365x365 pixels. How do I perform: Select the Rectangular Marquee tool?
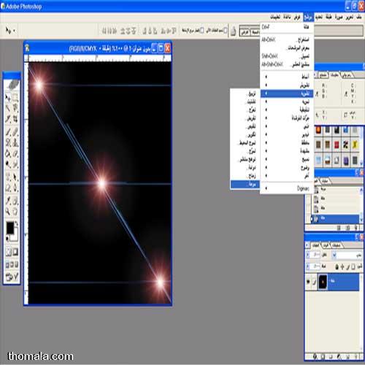pos(15,98)
